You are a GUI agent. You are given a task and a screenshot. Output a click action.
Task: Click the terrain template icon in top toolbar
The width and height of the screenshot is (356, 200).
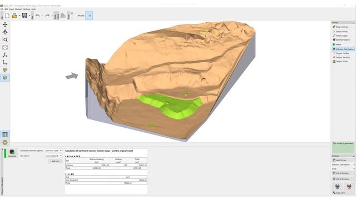tap(63, 16)
